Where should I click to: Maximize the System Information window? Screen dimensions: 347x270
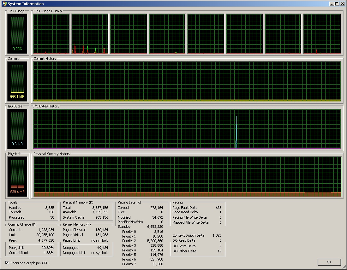[x=337, y=4]
